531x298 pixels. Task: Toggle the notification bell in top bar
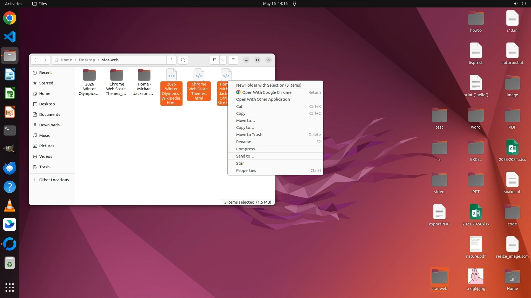click(x=295, y=4)
